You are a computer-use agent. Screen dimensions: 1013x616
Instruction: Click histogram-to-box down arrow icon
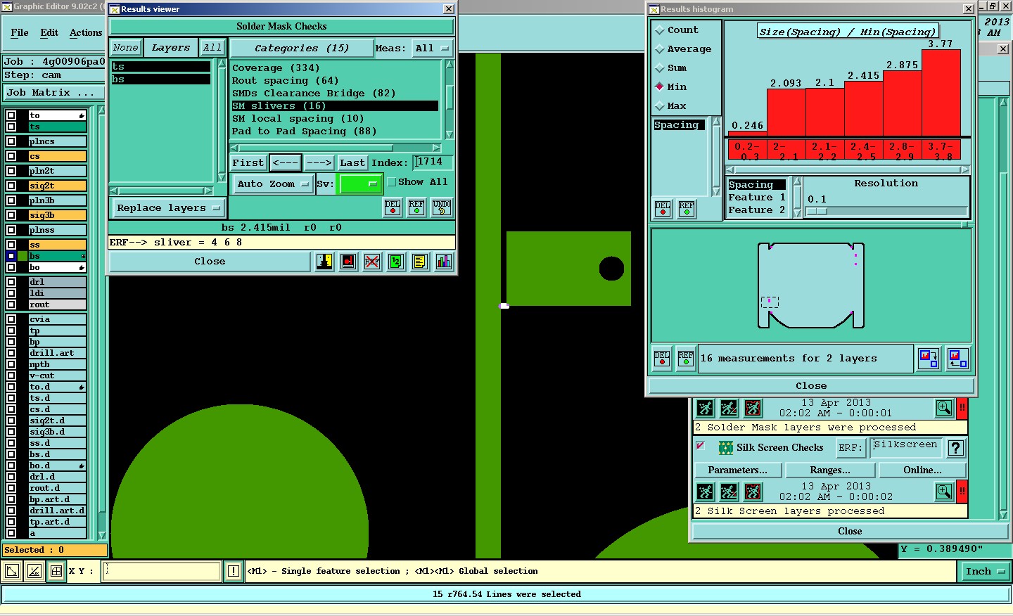929,359
